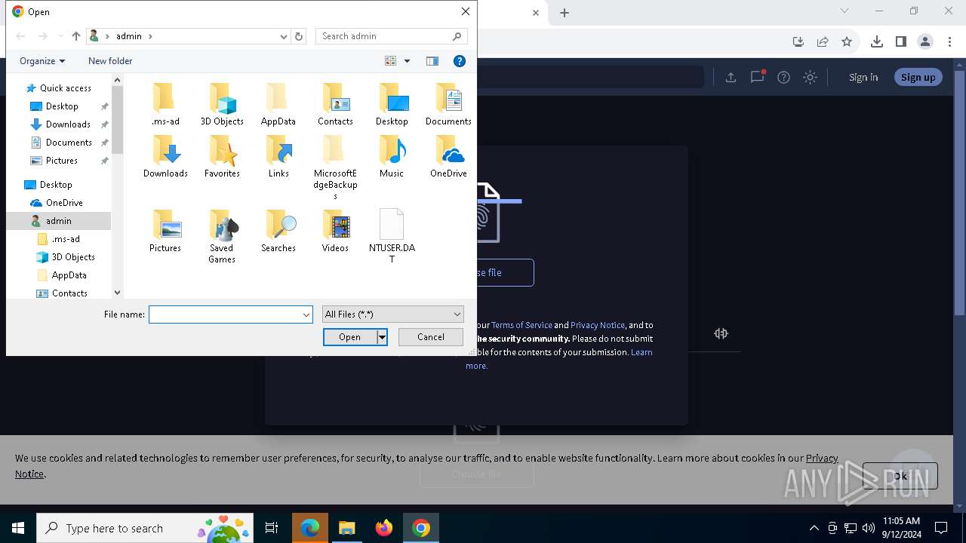
Task: Click Sign in on the website
Action: coord(863,77)
